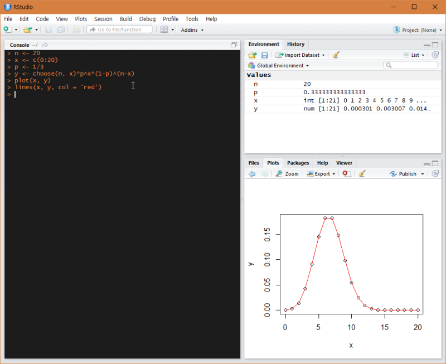Save workspace with Environment floppy disk icon

(x=265, y=55)
